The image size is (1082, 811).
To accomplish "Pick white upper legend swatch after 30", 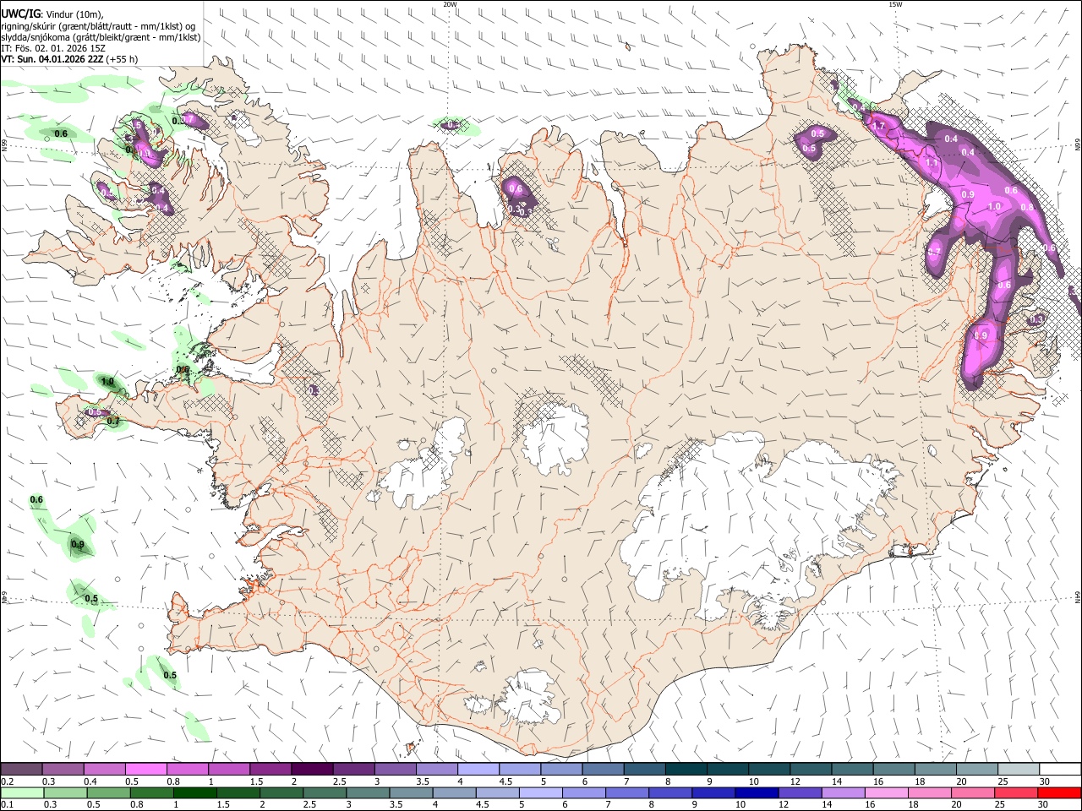I will 1061,770.
